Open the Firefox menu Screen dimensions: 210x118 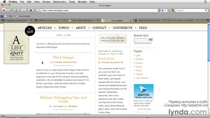pos(13,2)
